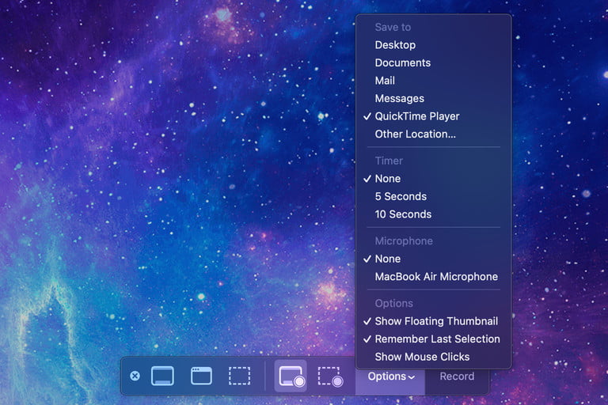The height and width of the screenshot is (405, 608).
Task: Select the Record Entire Screen icon
Action: click(x=291, y=377)
